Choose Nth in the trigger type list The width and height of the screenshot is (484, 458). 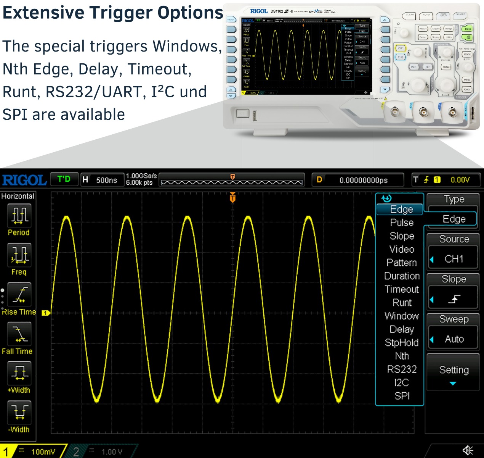402,356
